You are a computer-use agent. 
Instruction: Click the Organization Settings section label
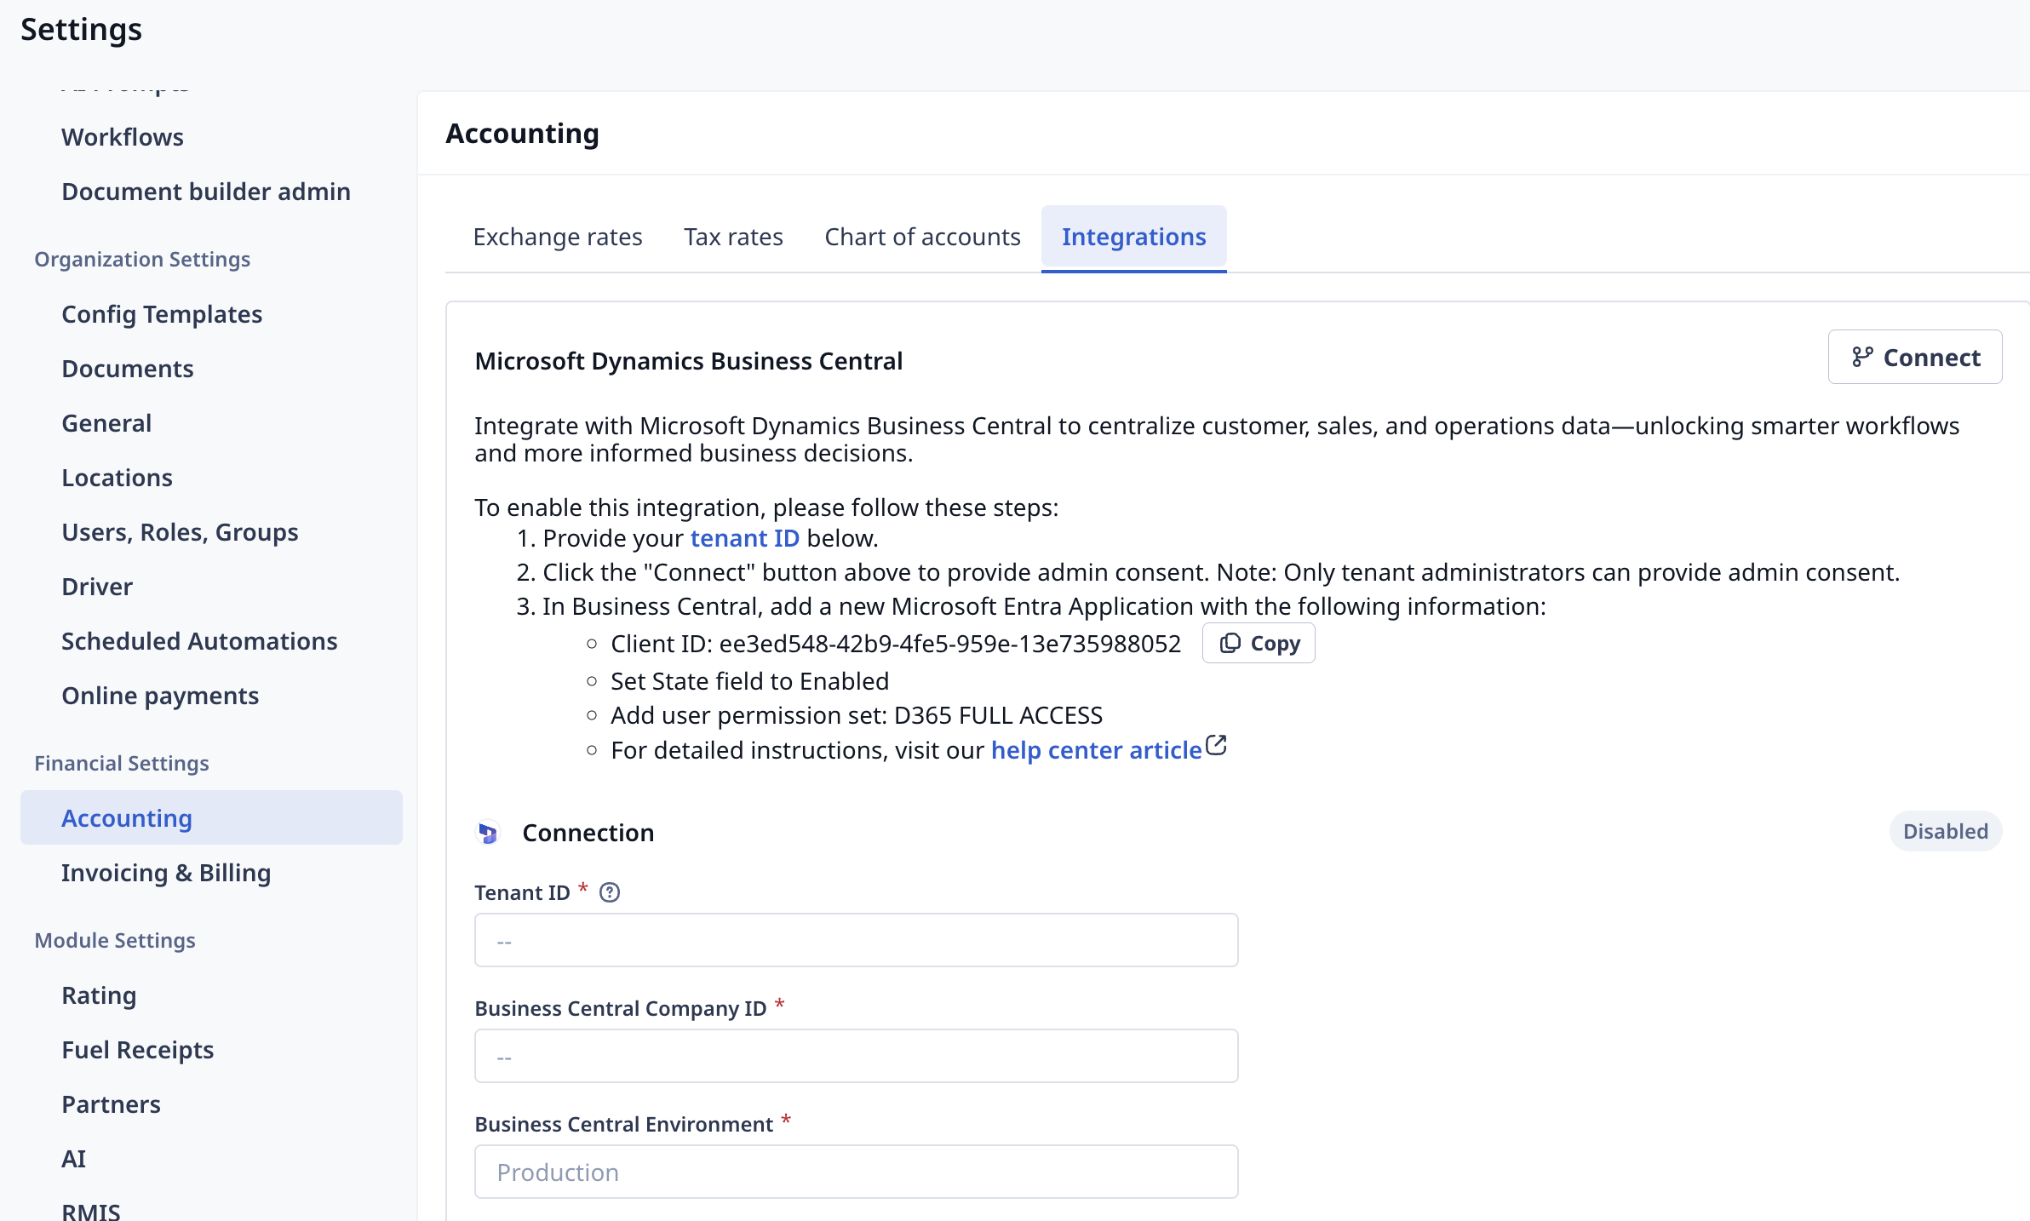click(142, 259)
